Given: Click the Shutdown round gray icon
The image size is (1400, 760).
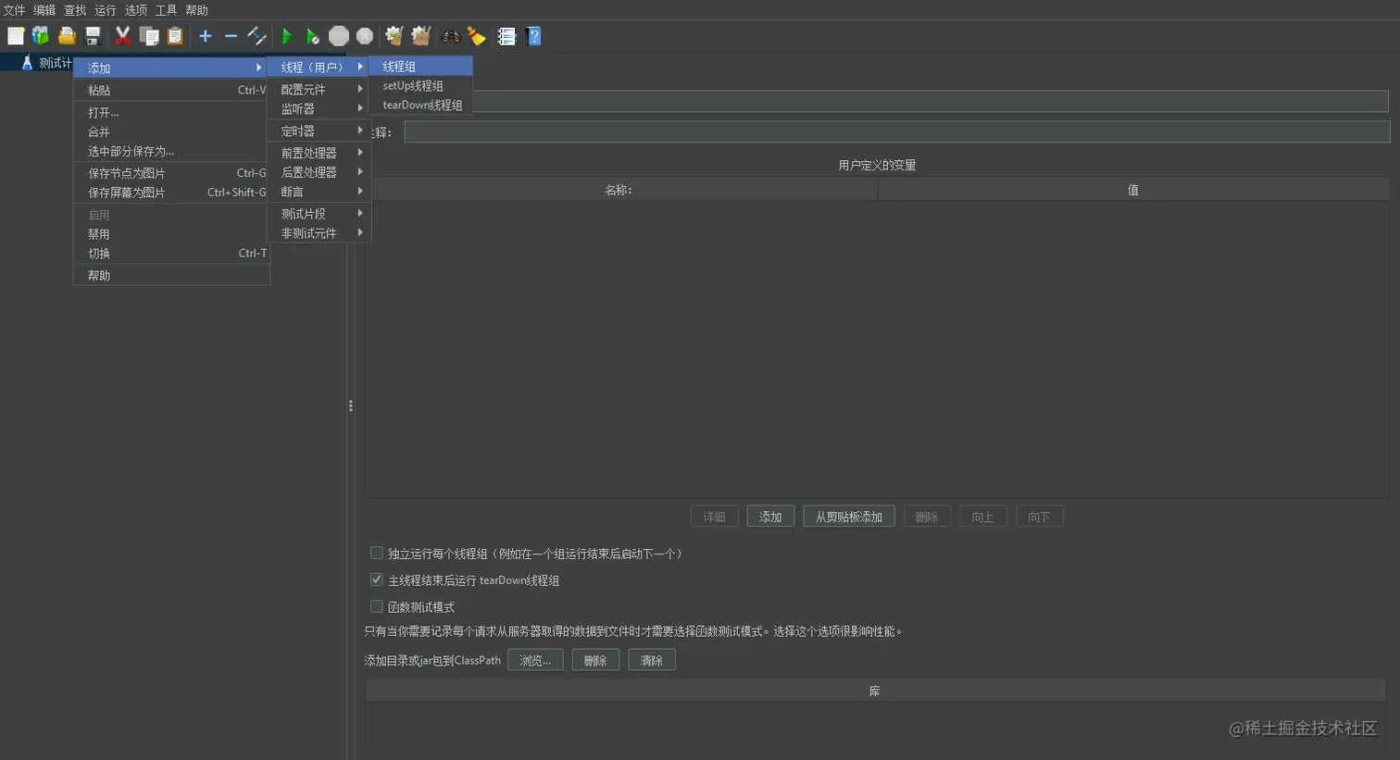Looking at the screenshot, I should click(x=365, y=36).
